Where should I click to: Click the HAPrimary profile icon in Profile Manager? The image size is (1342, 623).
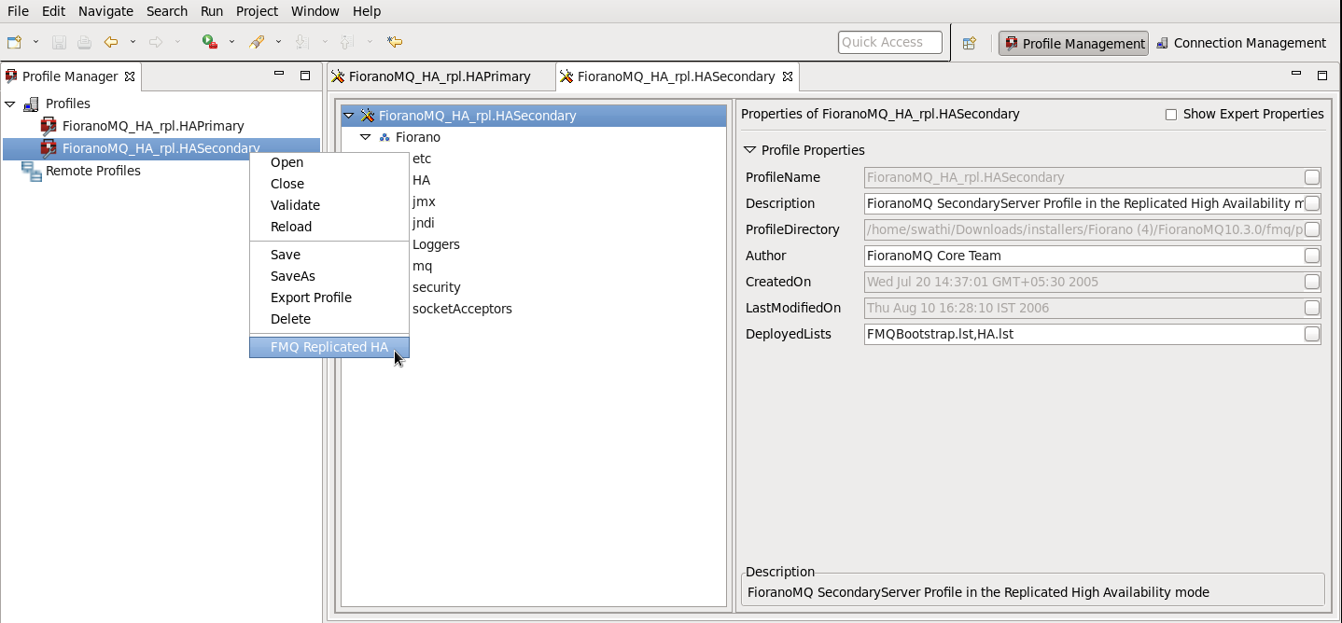(49, 126)
